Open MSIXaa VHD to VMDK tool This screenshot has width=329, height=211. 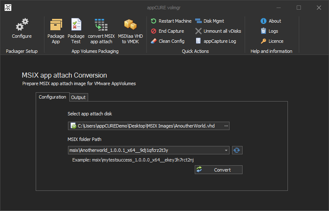tap(130, 24)
